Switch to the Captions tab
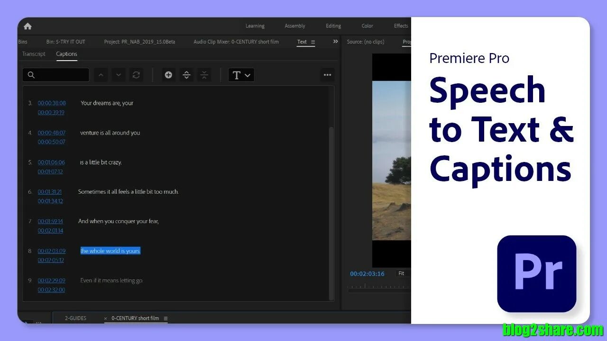The height and width of the screenshot is (341, 607). (66, 54)
